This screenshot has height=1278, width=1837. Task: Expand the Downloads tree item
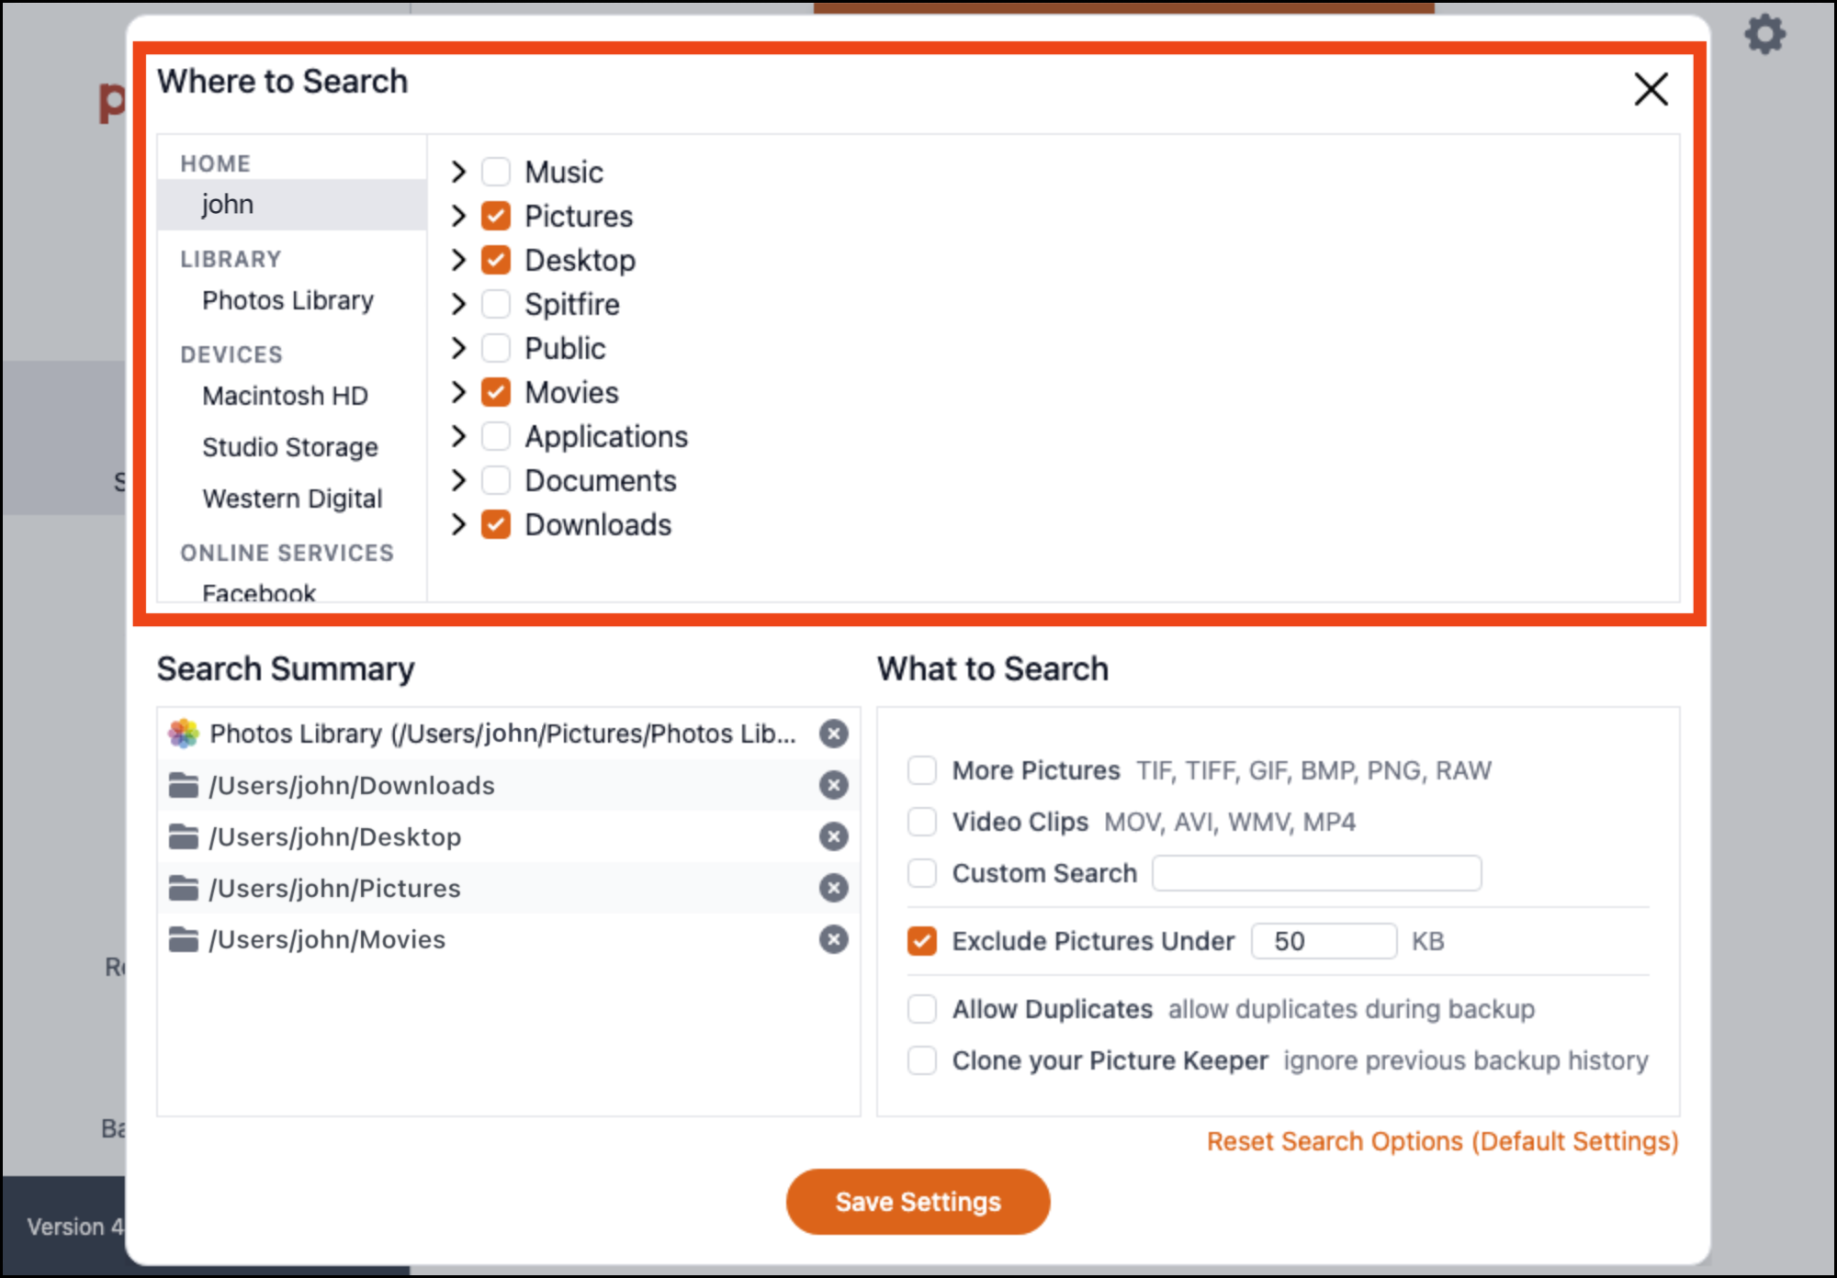[458, 524]
